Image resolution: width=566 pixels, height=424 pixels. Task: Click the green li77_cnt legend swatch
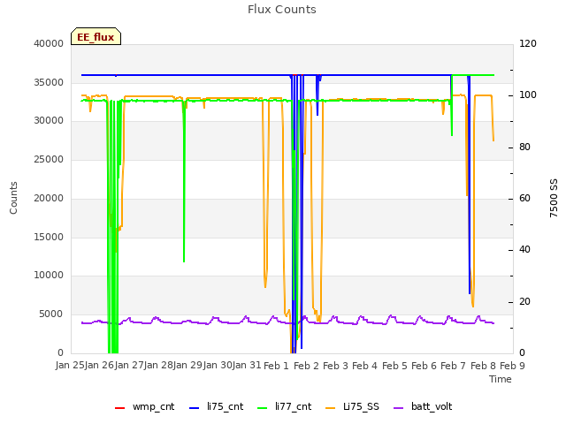coord(263,408)
